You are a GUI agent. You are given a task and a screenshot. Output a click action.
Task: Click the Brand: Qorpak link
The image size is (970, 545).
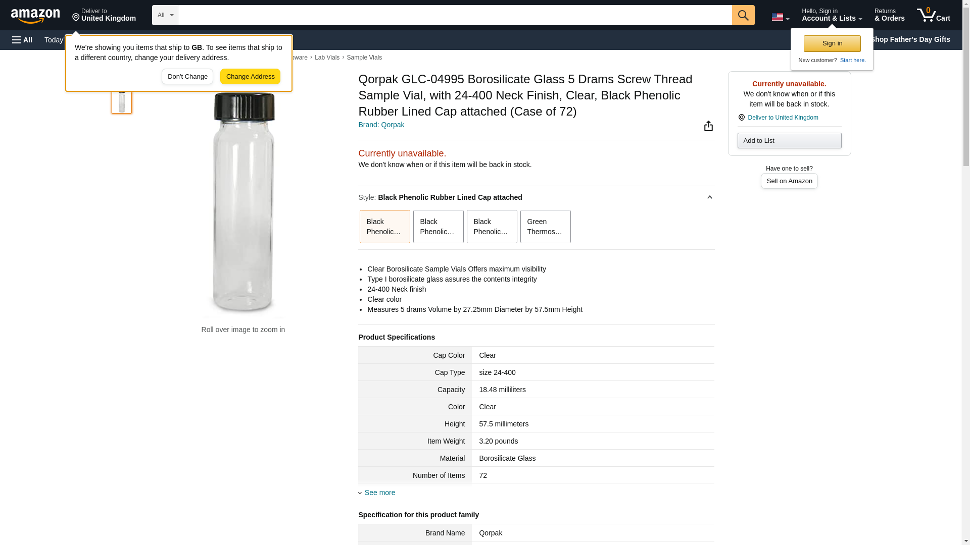tap(381, 125)
